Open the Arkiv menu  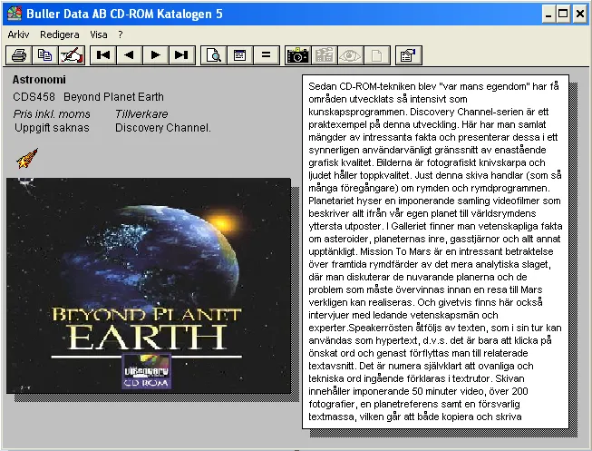tap(18, 34)
